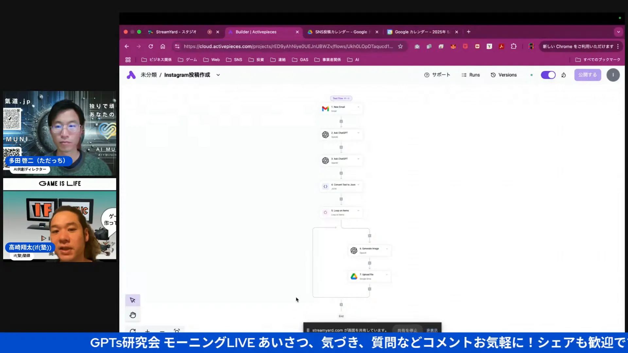628x353 pixels.
Task: Open the AI bookmarks folder
Action: coord(353,60)
